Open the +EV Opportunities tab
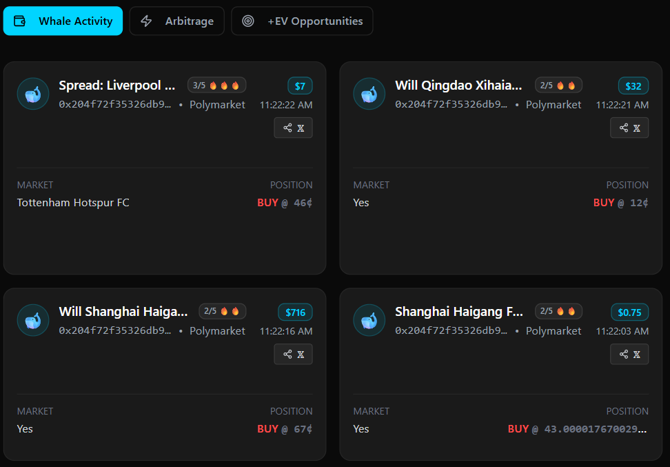Image resolution: width=670 pixels, height=467 pixels. pyautogui.click(x=302, y=21)
